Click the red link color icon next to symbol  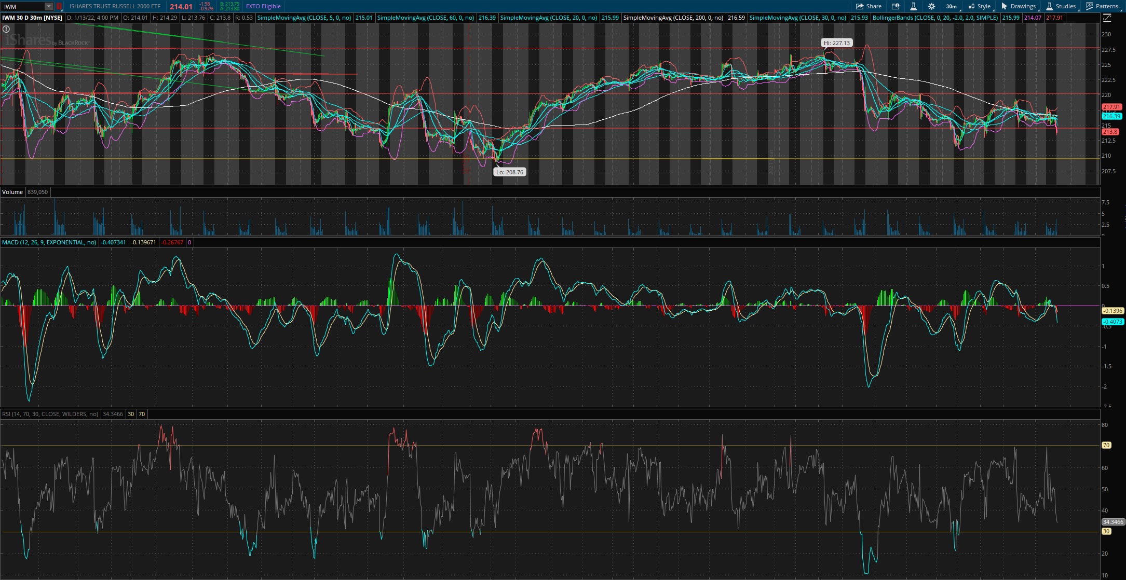click(59, 6)
